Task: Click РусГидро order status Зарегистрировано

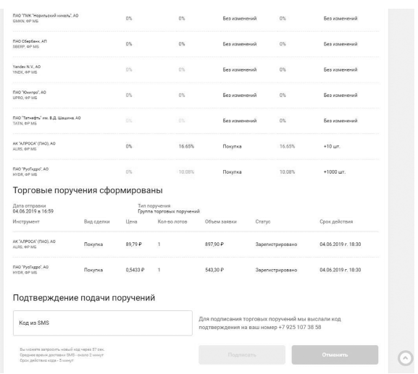Action: pyautogui.click(x=276, y=270)
